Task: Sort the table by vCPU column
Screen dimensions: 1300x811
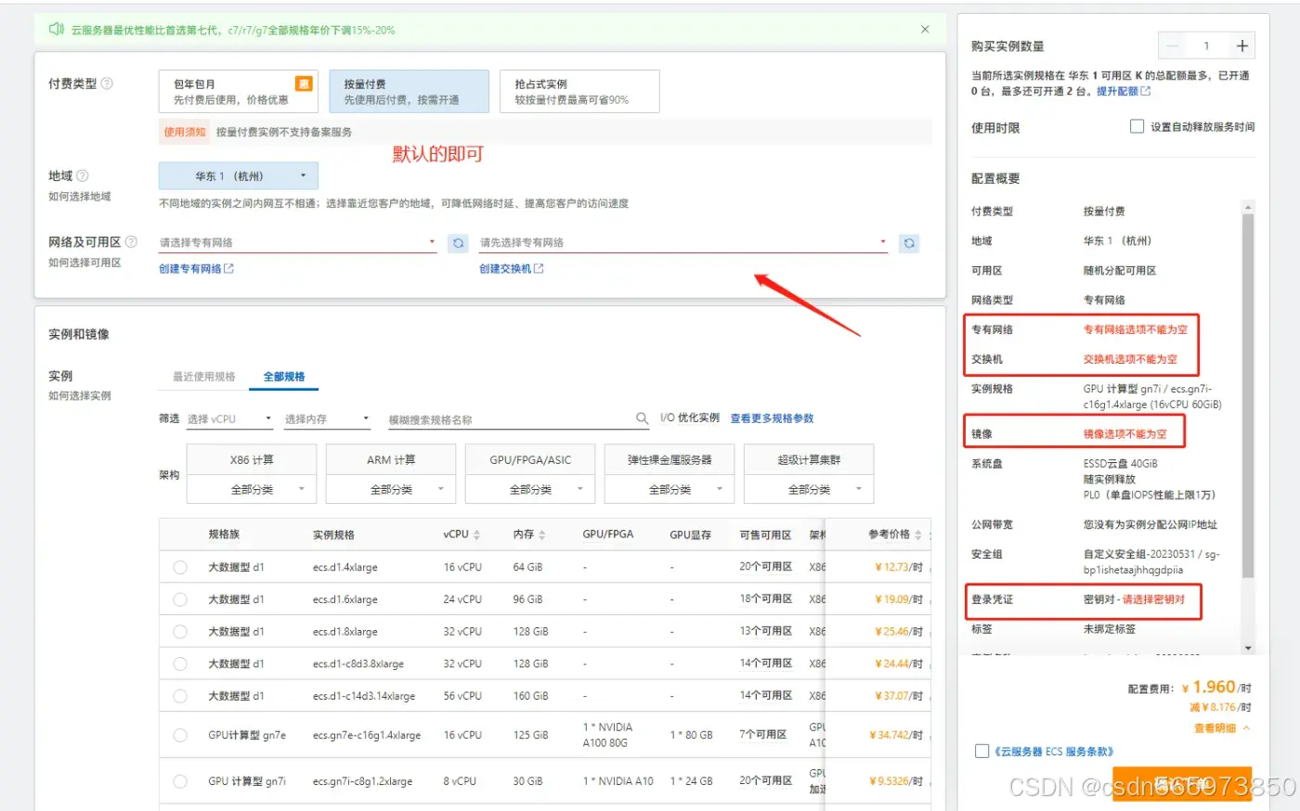Action: (476, 534)
